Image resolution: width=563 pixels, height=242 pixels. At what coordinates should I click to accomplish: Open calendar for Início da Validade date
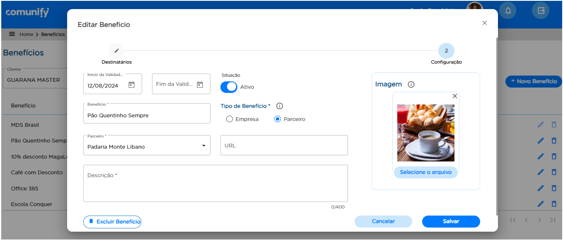click(x=131, y=85)
